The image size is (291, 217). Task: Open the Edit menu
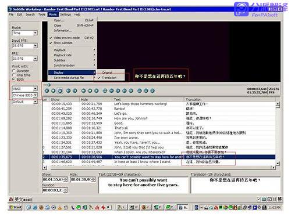tap(20, 15)
